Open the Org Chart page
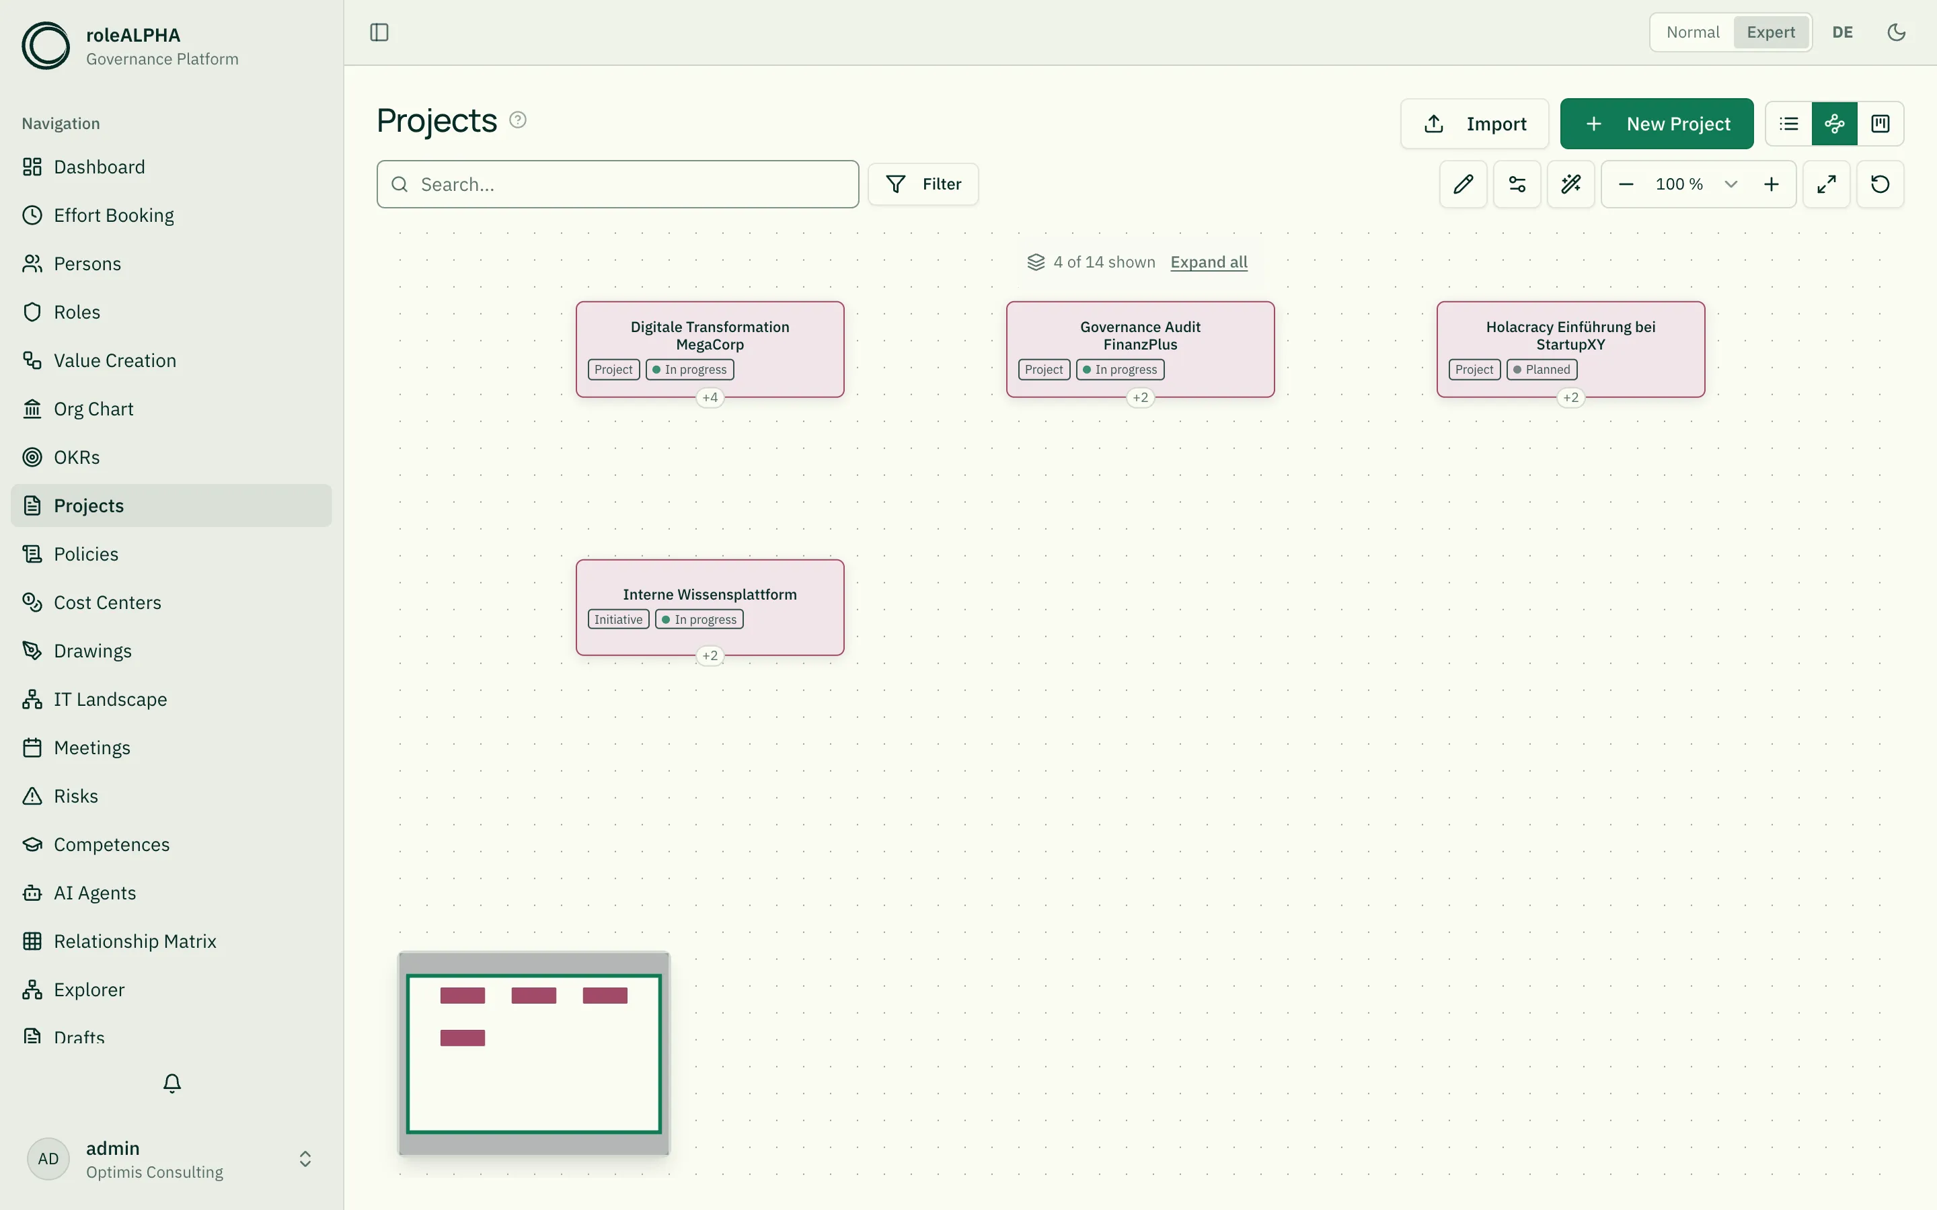1937x1210 pixels. tap(172, 409)
